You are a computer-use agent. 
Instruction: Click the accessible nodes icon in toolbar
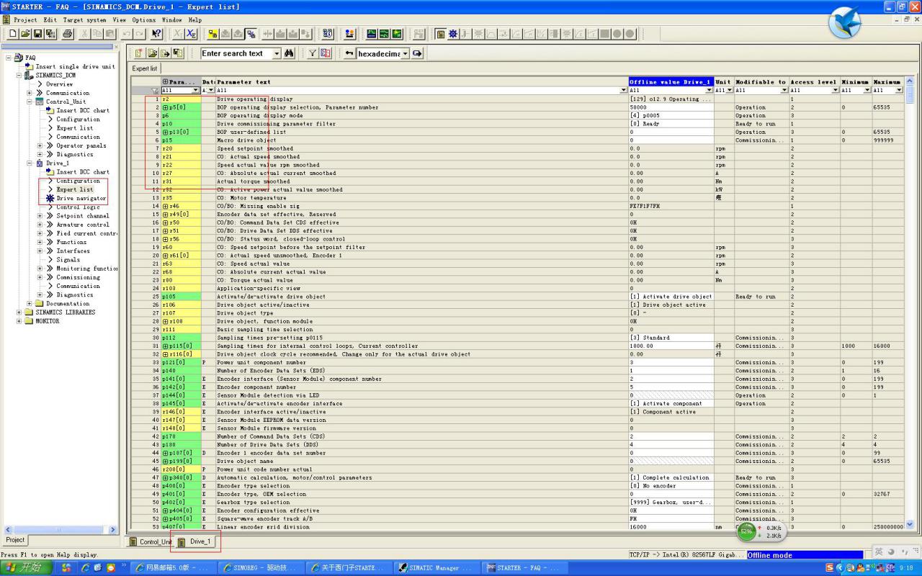327,34
